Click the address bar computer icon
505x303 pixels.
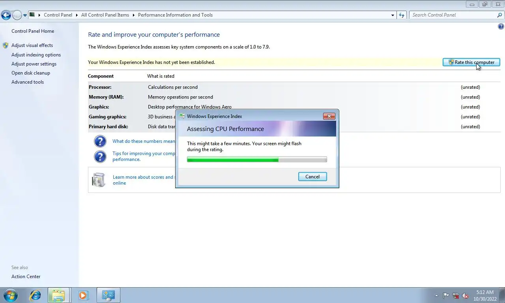point(32,15)
